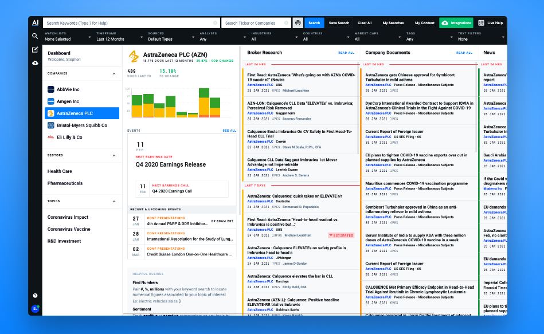Image resolution: width=544 pixels, height=334 pixels.
Task: Collapse the Sectors section
Action: [114, 155]
